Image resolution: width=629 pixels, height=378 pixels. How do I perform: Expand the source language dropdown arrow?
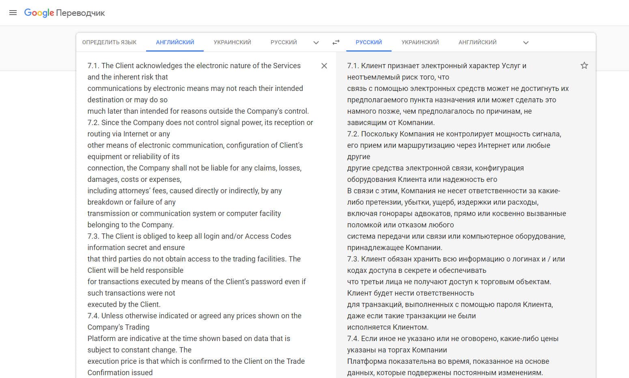click(316, 43)
